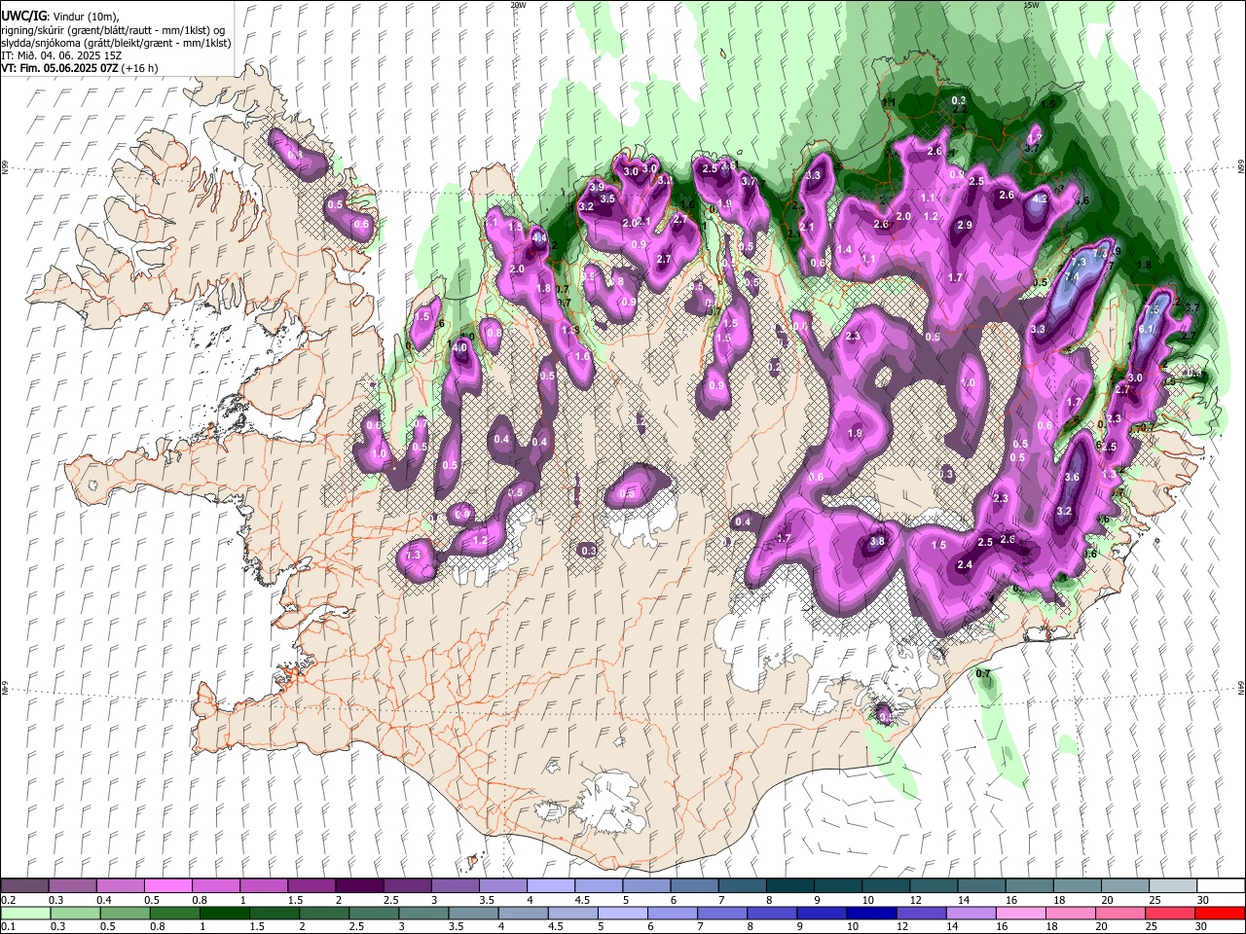Select the bright red rain swatch above 30

[1220, 913]
